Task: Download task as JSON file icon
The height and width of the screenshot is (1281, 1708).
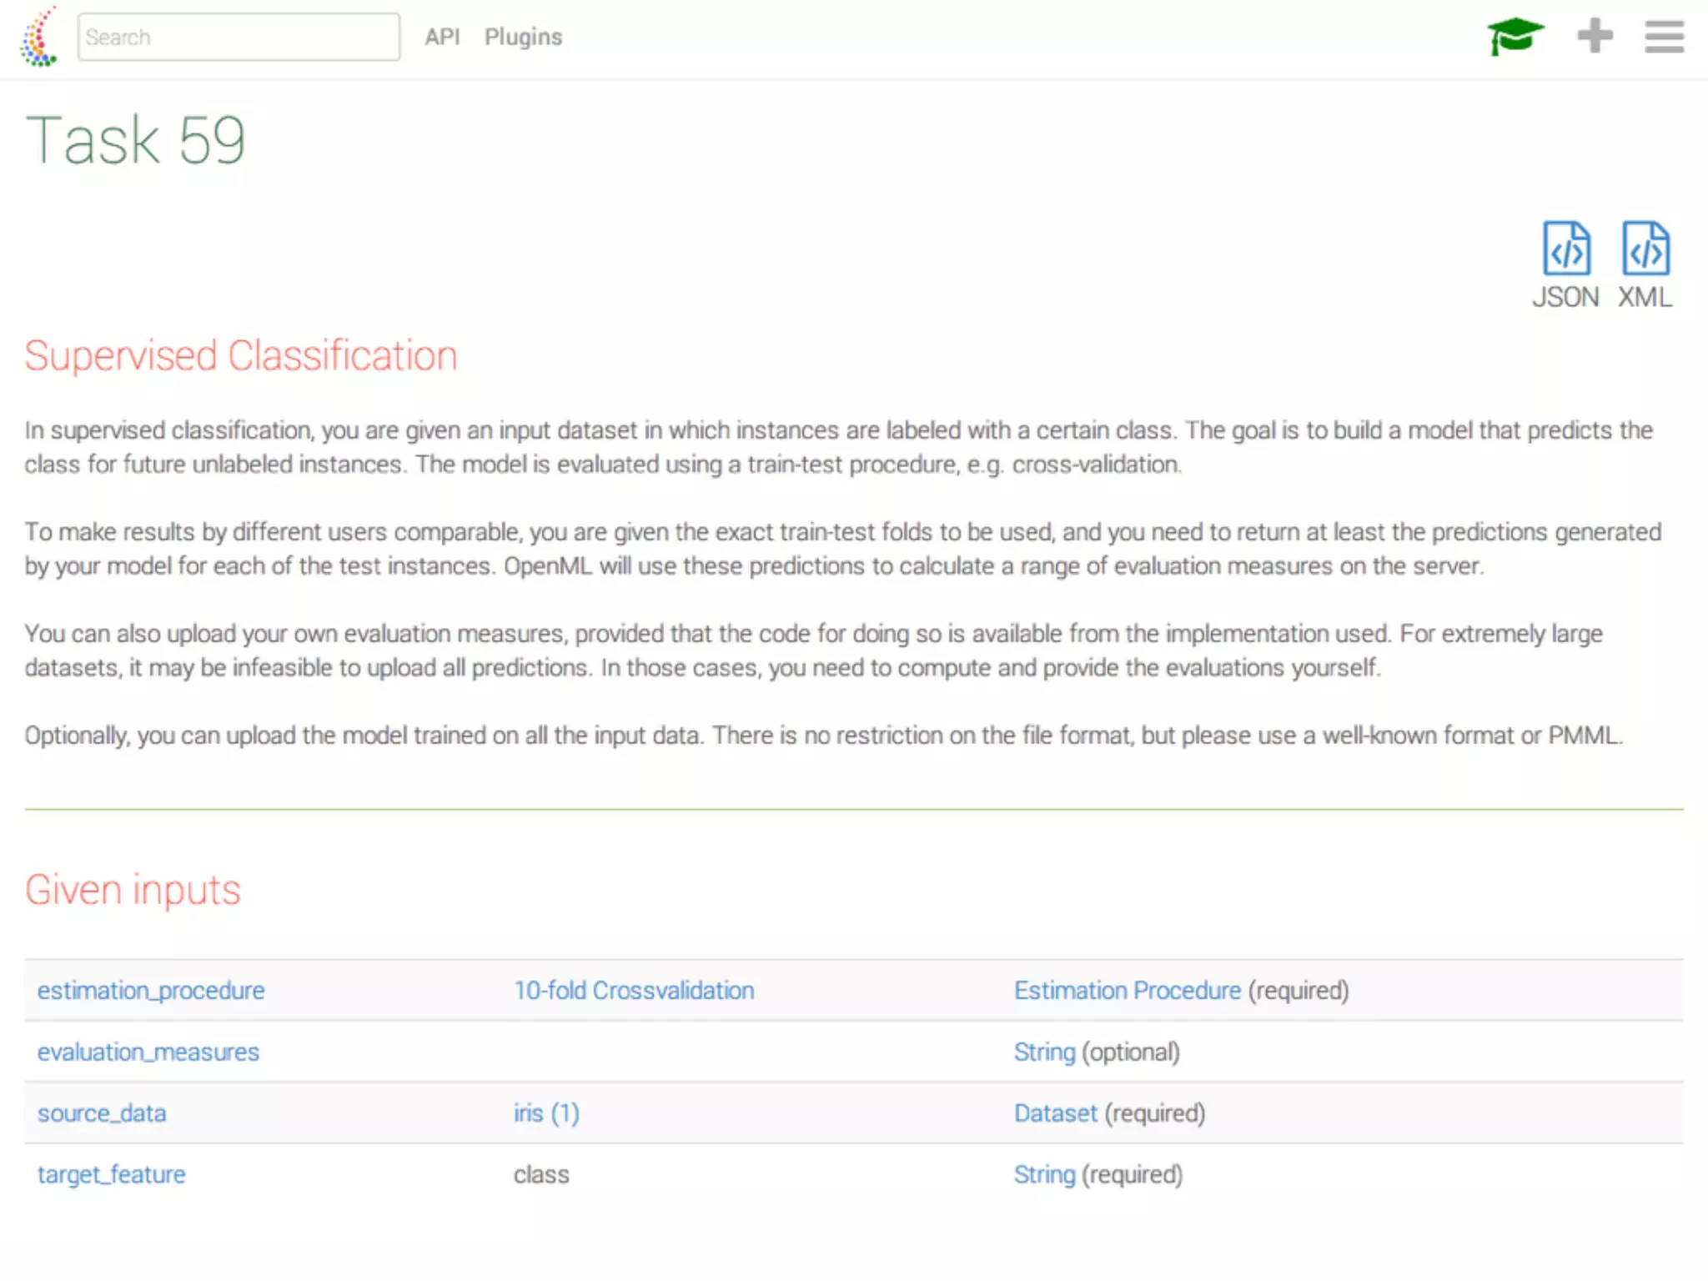Action: [x=1565, y=249]
